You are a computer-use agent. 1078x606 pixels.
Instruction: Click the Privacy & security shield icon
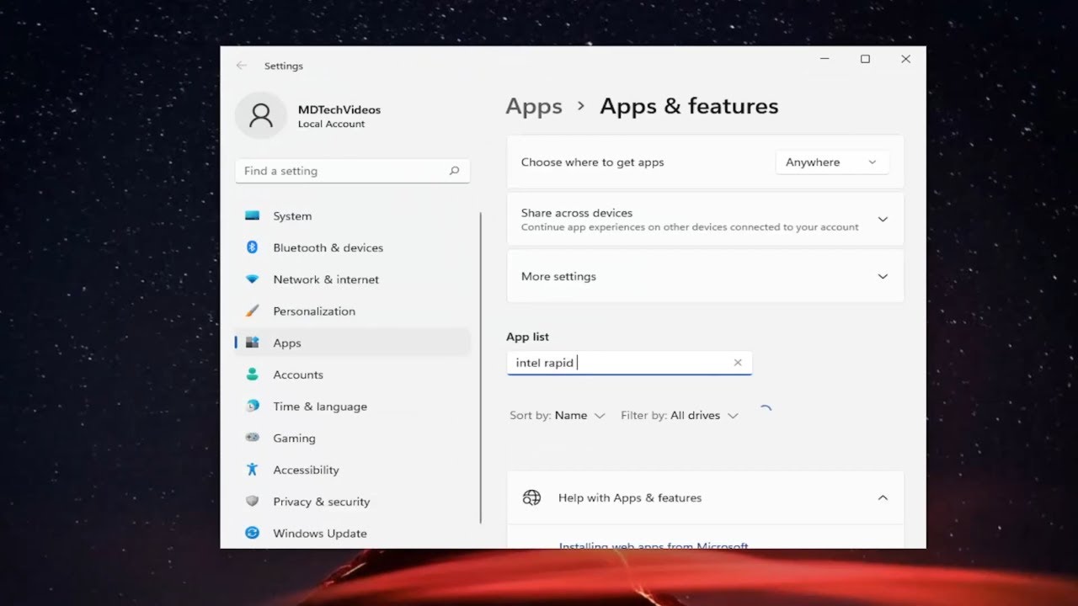tap(252, 501)
